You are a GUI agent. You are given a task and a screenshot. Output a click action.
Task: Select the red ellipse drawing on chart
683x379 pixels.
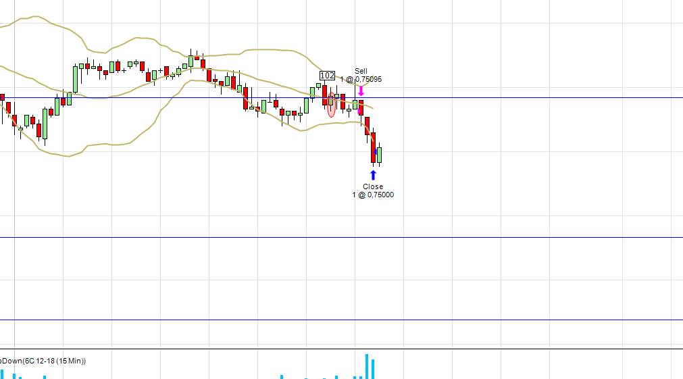(x=332, y=105)
